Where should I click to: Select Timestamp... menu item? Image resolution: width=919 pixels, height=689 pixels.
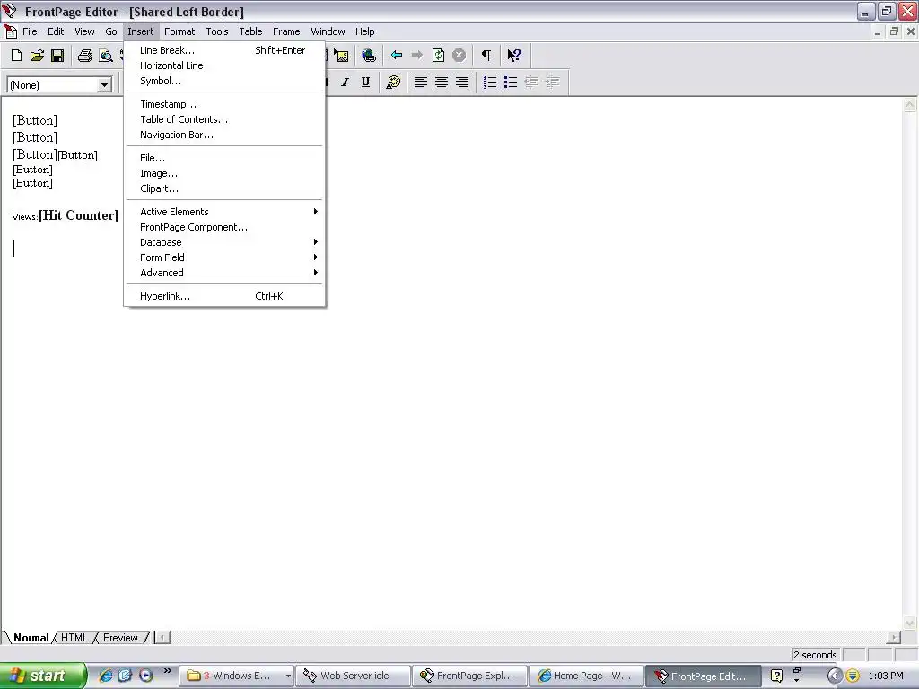pos(224,104)
